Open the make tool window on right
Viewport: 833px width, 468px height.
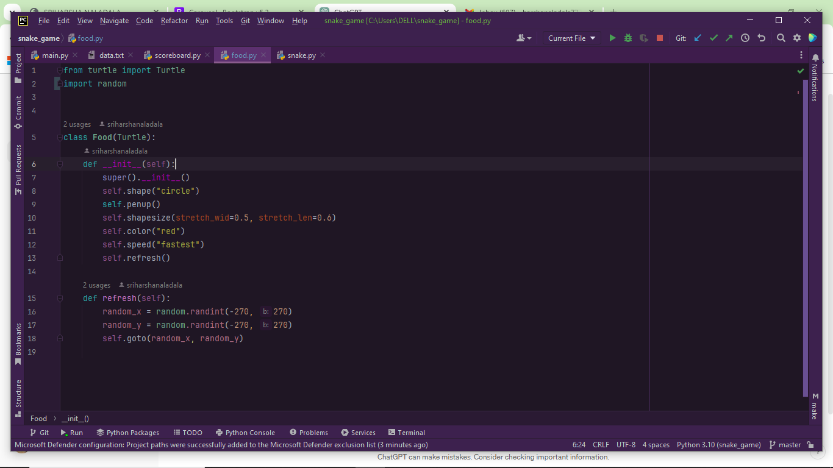pos(815,406)
